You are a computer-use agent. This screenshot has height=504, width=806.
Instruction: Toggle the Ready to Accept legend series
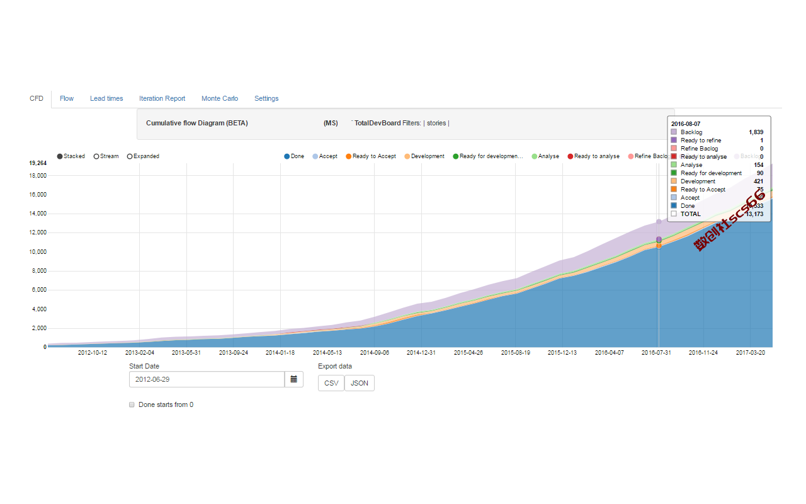point(371,156)
